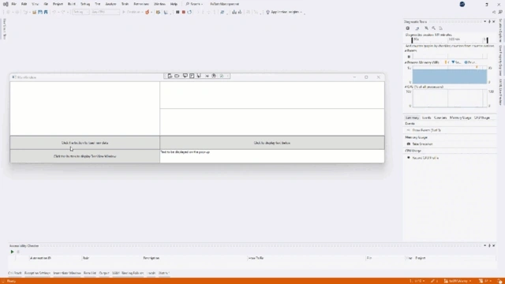Open the Debug menu
505x284 pixels.
pos(85,4)
